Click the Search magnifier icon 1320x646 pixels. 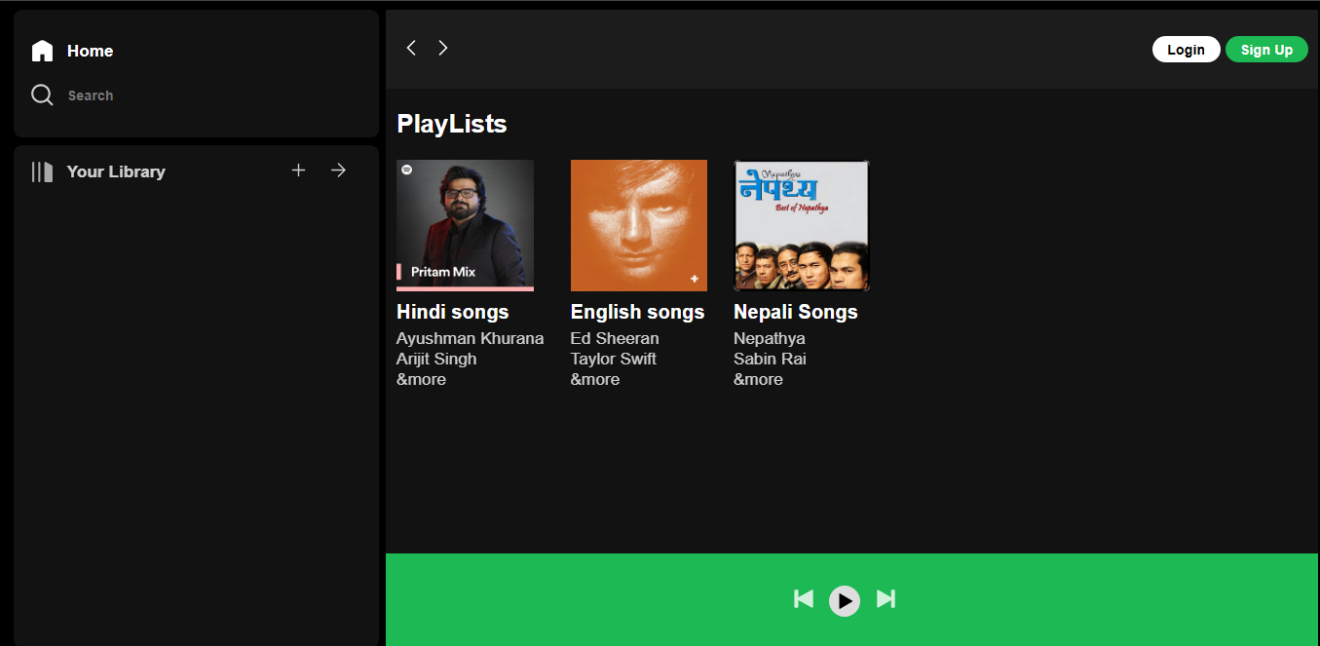tap(42, 95)
